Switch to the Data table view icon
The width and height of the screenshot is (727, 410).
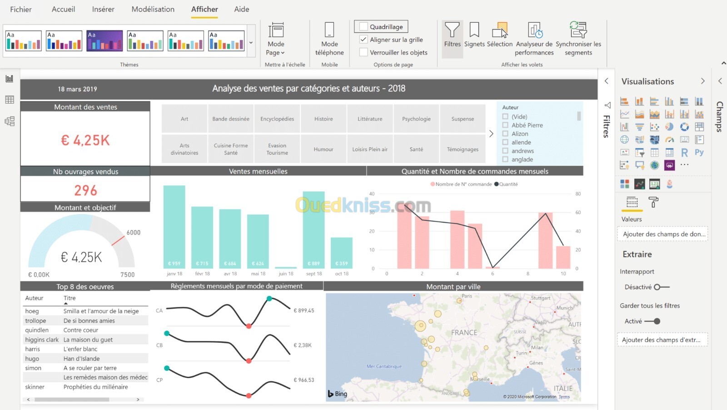(10, 100)
